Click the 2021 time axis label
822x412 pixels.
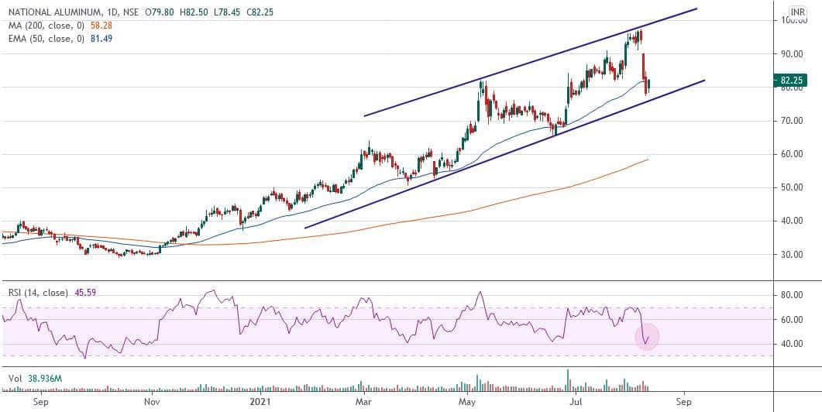point(260,402)
